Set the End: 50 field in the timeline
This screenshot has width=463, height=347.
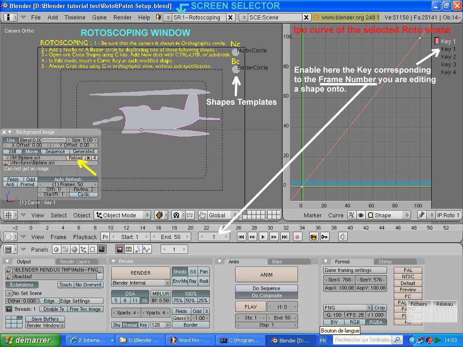[170, 237]
